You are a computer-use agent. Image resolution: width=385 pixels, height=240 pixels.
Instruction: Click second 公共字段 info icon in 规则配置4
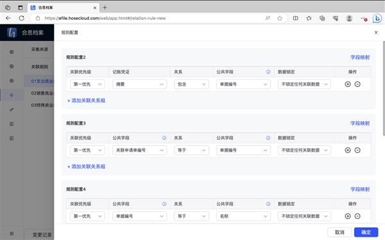[x=268, y=204]
